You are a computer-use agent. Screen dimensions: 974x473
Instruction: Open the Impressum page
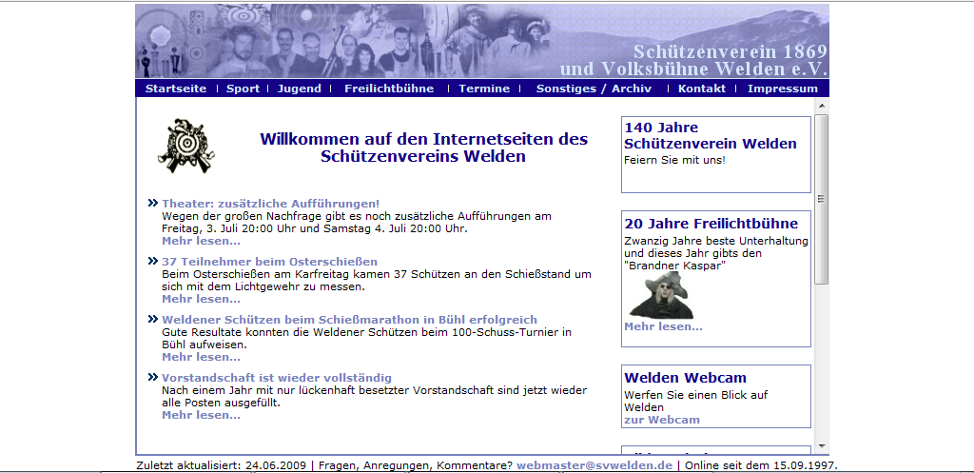coord(782,89)
